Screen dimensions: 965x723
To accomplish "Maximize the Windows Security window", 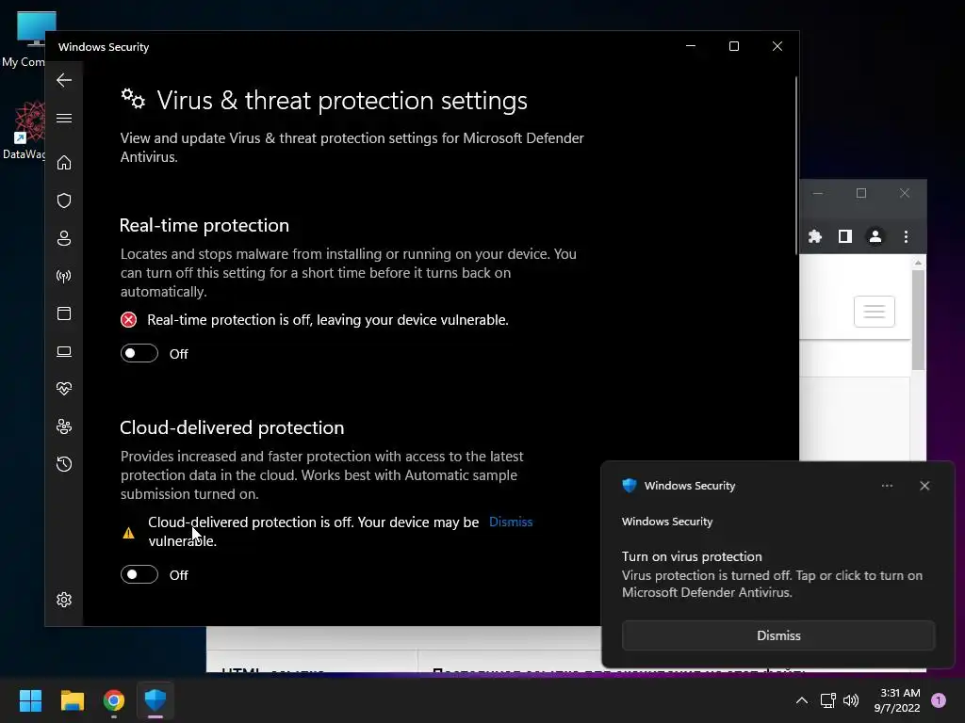I will tap(733, 47).
